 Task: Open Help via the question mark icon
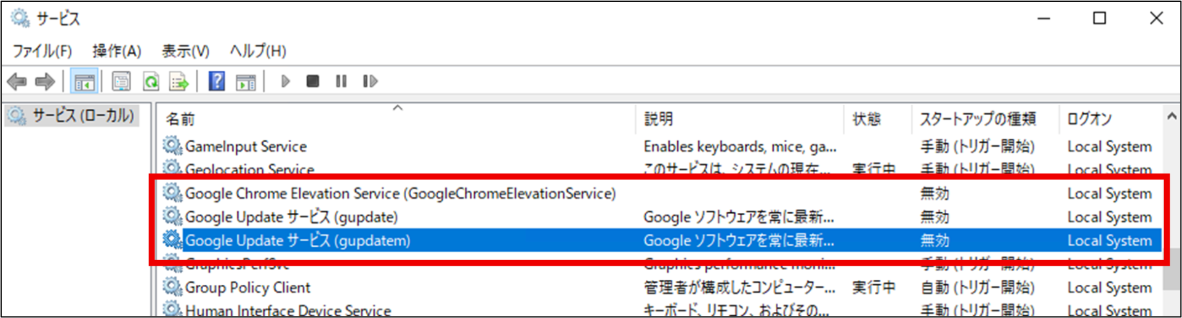click(217, 81)
